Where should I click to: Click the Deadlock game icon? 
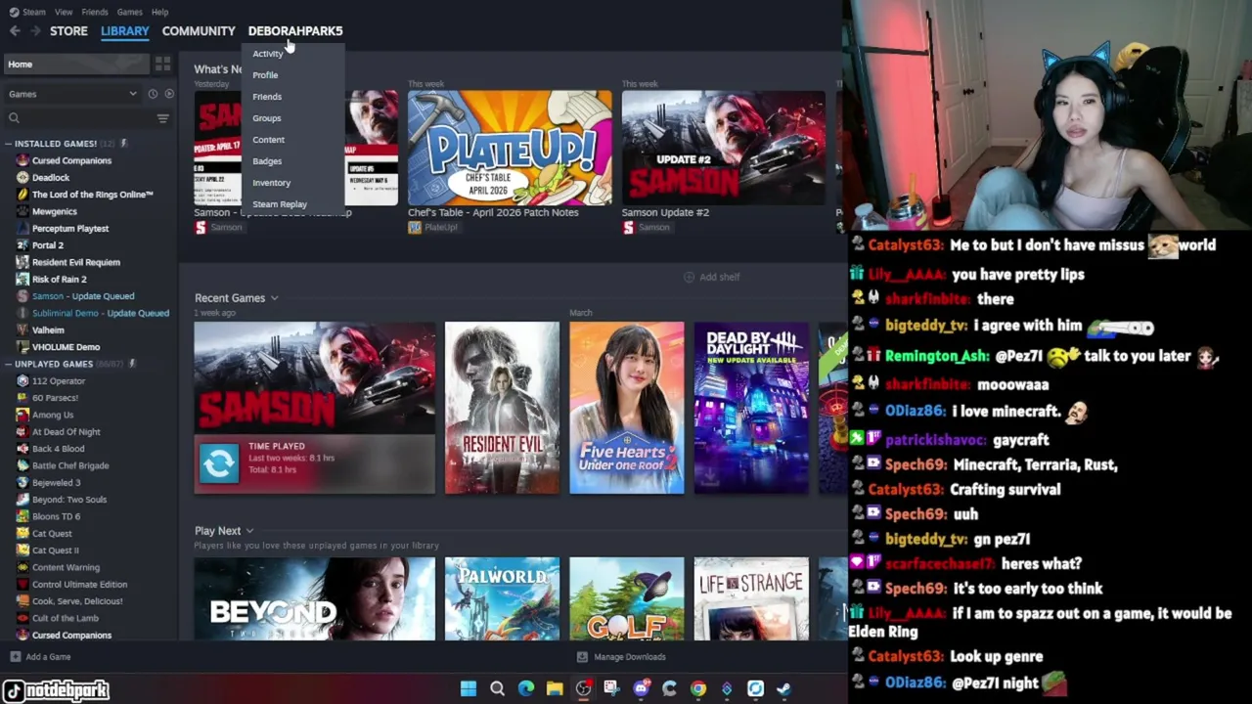click(22, 178)
